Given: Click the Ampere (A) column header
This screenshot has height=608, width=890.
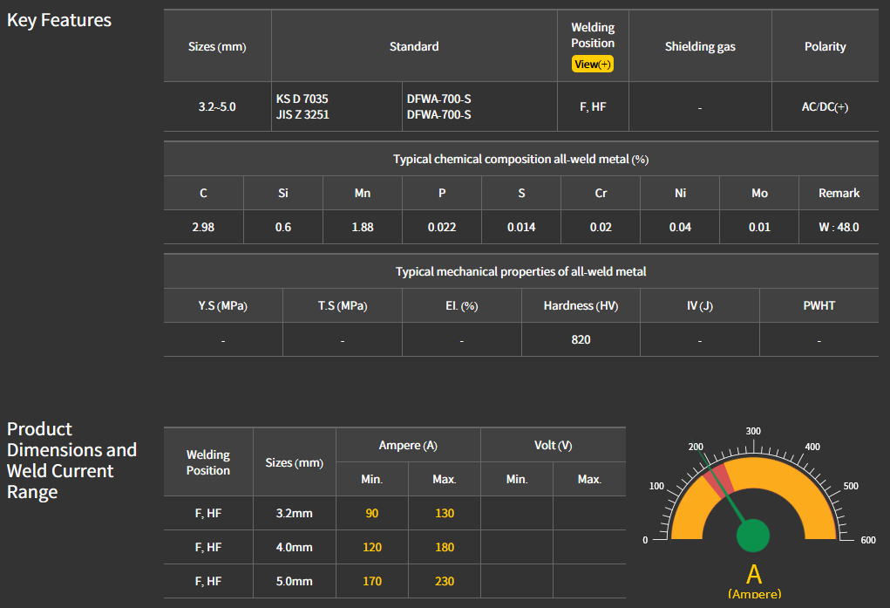Looking at the screenshot, I should coord(408,446).
